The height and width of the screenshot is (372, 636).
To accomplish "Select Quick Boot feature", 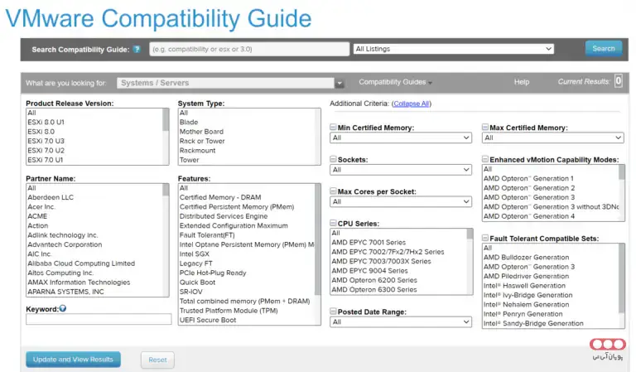I will [x=198, y=282].
